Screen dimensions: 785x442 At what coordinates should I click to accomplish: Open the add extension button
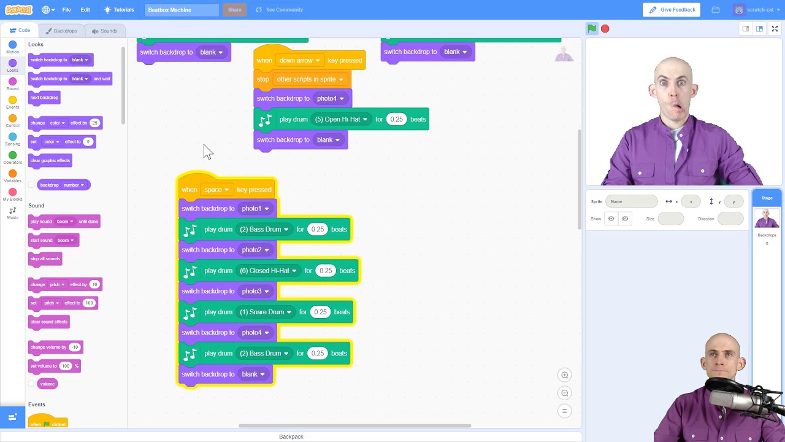click(12, 417)
